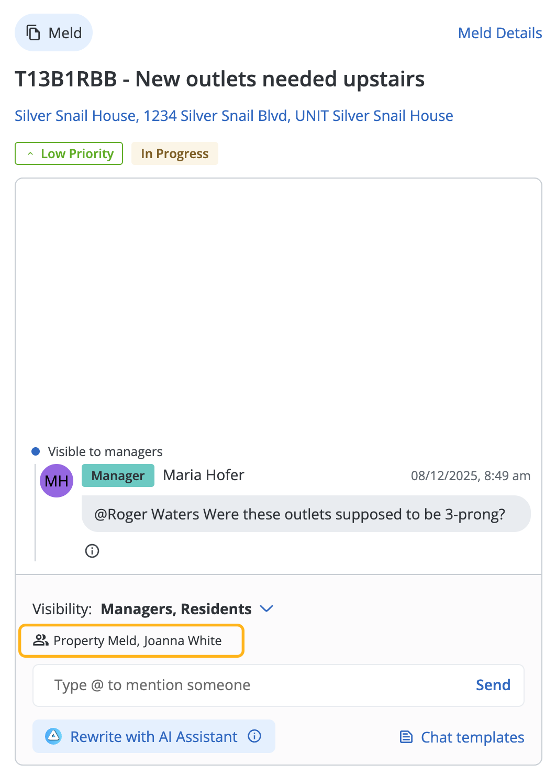This screenshot has height=775, width=556.
Task: Click the Chat templates document icon
Action: click(406, 737)
